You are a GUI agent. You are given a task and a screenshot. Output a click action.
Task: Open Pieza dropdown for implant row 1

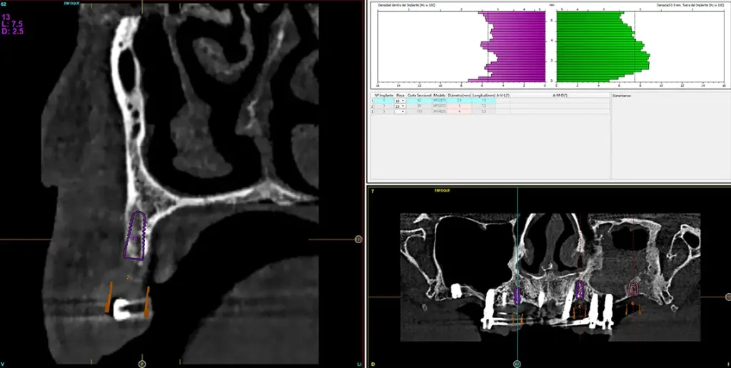tap(403, 101)
